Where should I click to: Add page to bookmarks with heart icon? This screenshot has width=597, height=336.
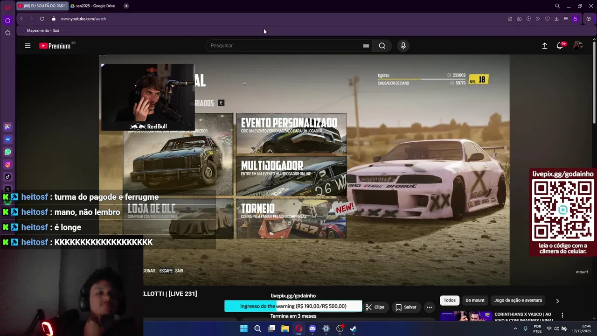pos(547,19)
